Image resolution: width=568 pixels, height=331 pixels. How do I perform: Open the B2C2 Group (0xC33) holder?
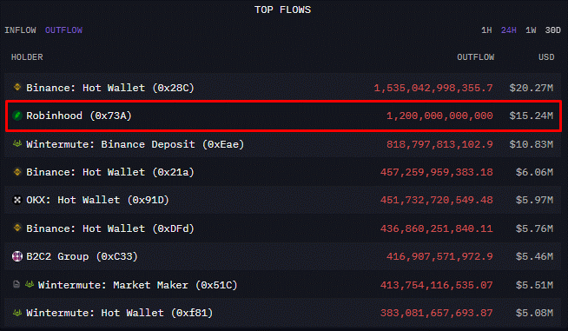click(x=82, y=256)
